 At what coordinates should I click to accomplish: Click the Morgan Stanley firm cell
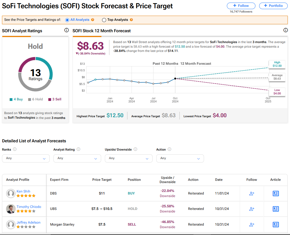[x=62, y=224]
